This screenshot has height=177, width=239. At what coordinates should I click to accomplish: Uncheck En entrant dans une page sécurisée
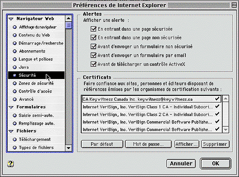[93, 29]
